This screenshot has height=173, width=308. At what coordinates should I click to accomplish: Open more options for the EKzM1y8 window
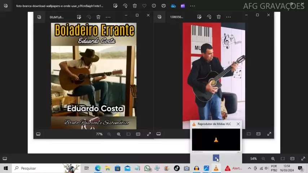(108, 17)
